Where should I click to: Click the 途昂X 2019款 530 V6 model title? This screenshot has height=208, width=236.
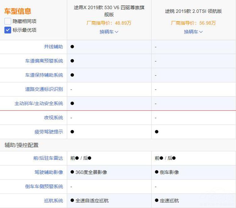tap(109, 11)
